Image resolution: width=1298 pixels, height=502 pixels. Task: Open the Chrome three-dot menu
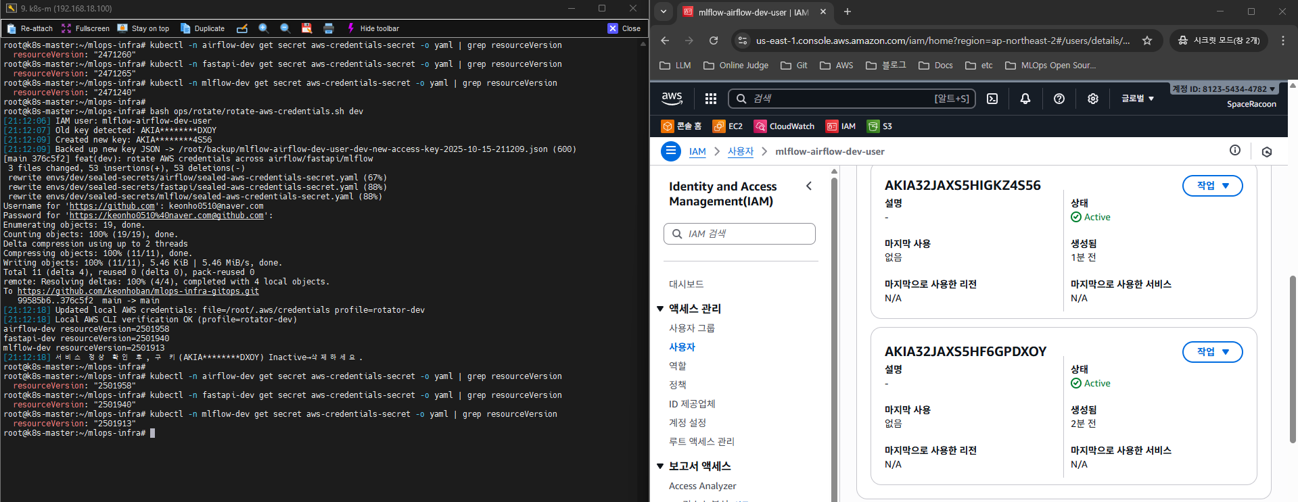click(x=1283, y=41)
